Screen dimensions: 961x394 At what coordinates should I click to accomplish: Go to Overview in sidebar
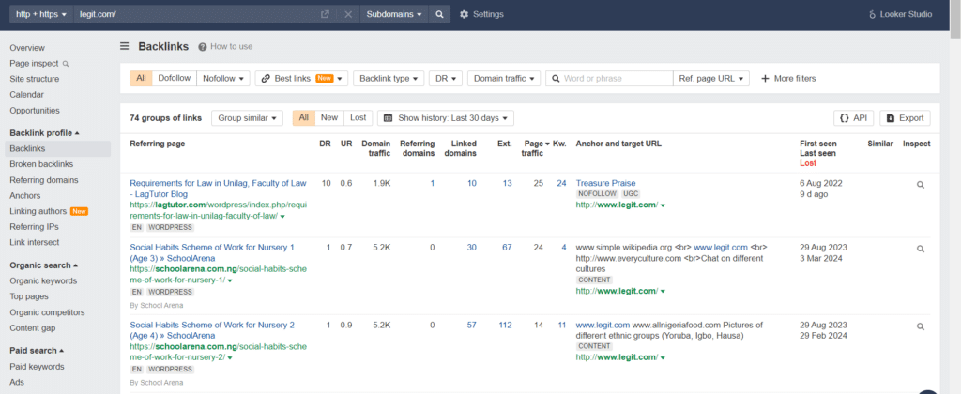coord(27,48)
